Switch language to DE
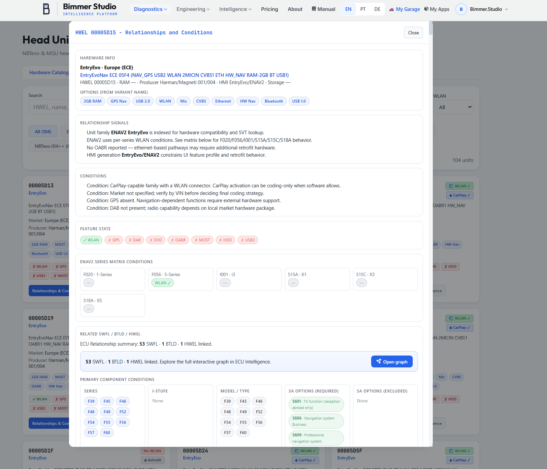Screen dimensions: 547x469 pyautogui.click(x=377, y=9)
